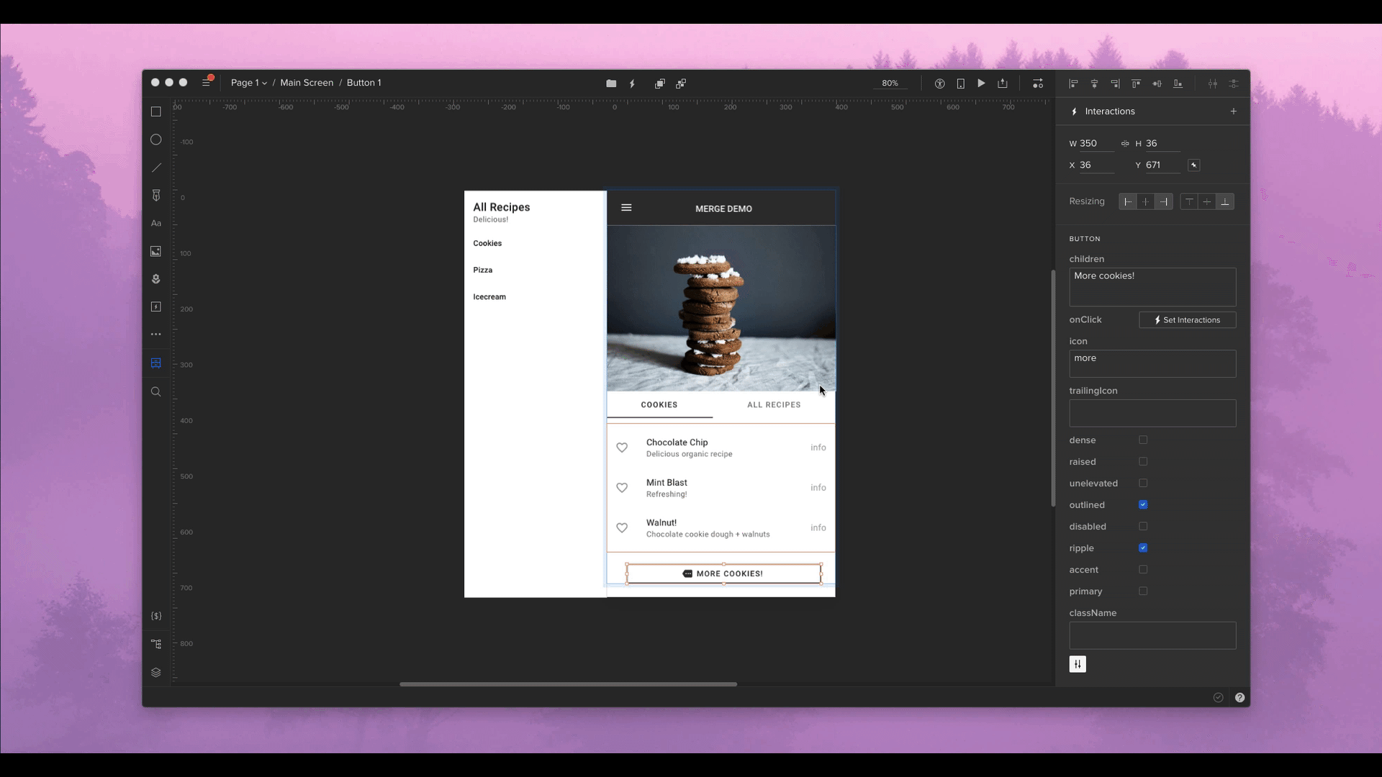Toggle the dense checkbox
Image resolution: width=1382 pixels, height=777 pixels.
(1143, 440)
